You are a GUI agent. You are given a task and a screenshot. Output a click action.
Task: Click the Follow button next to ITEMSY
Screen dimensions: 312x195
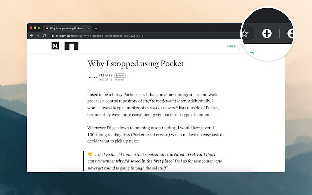[120, 75]
